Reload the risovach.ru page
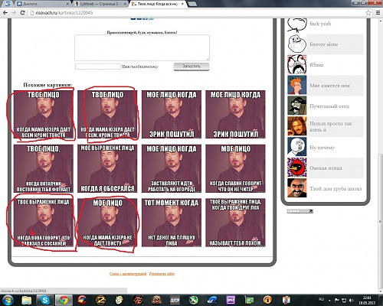383x306 pixels. pyautogui.click(x=22, y=12)
